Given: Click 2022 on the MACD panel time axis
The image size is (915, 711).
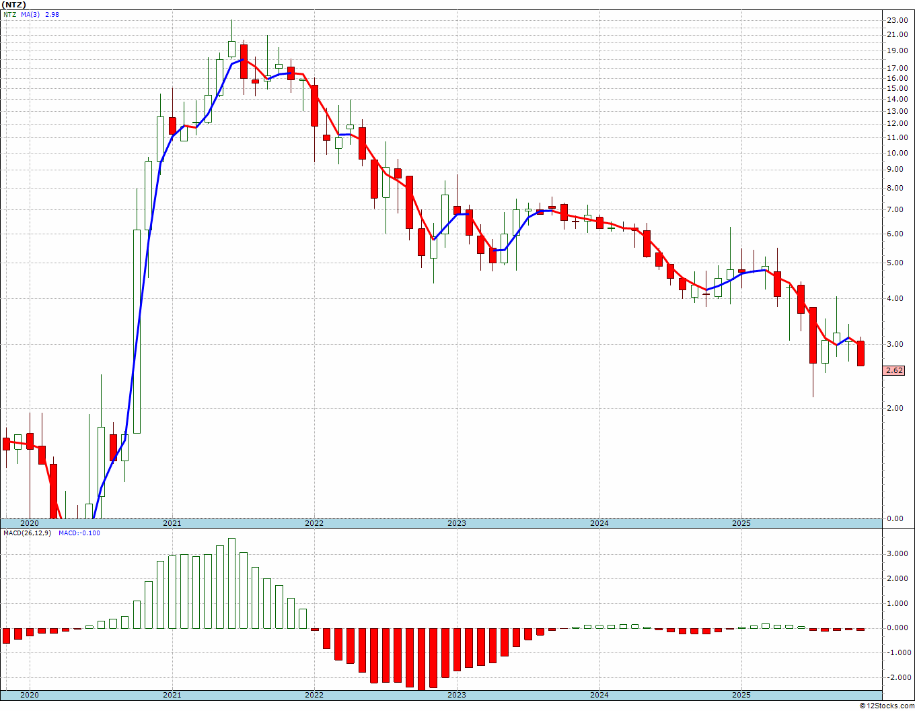Looking at the screenshot, I should (314, 695).
